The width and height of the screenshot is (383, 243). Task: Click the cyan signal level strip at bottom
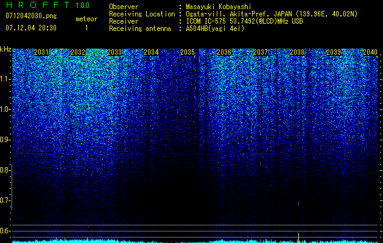(195, 241)
